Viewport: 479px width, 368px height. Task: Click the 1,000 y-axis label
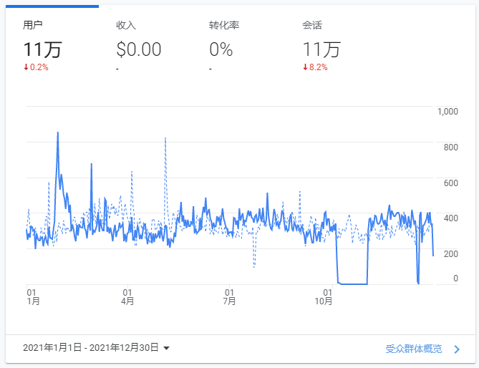coord(447,111)
